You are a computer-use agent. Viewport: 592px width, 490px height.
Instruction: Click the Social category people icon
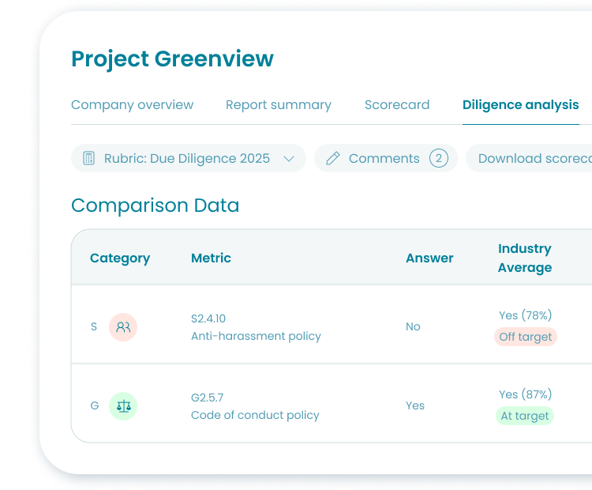point(123,327)
